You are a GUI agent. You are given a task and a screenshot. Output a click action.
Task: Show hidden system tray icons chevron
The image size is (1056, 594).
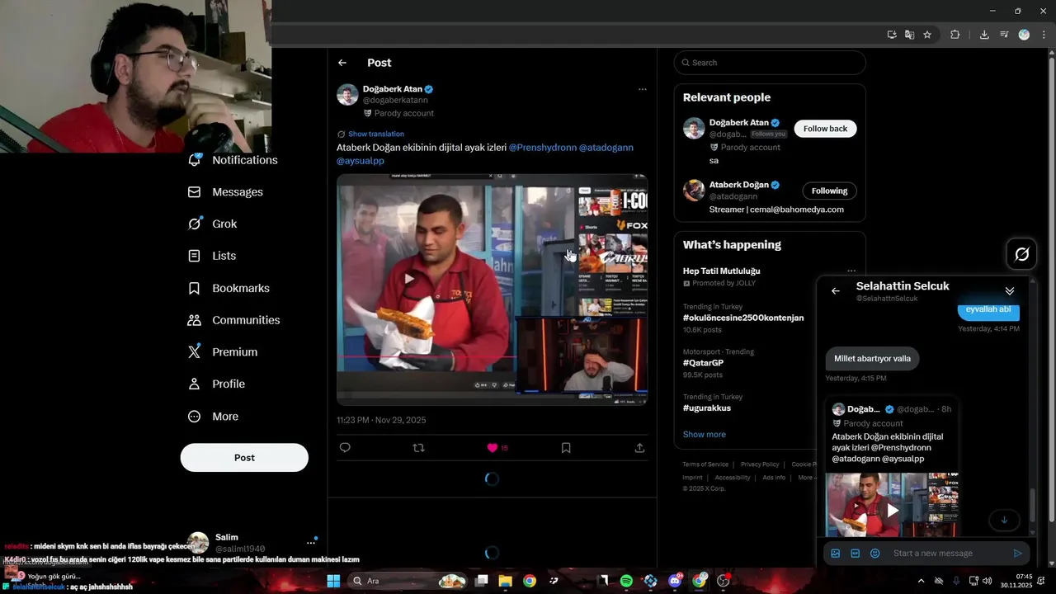(921, 581)
